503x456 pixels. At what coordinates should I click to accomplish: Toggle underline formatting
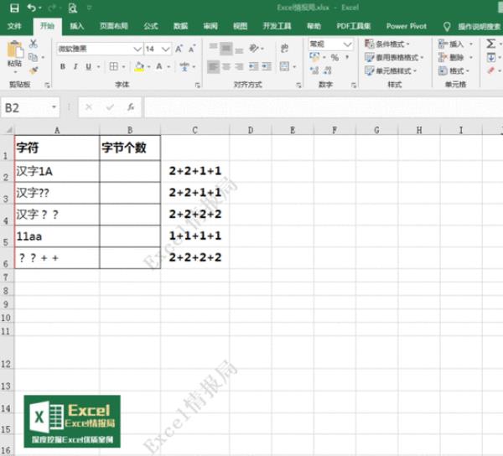click(88, 66)
